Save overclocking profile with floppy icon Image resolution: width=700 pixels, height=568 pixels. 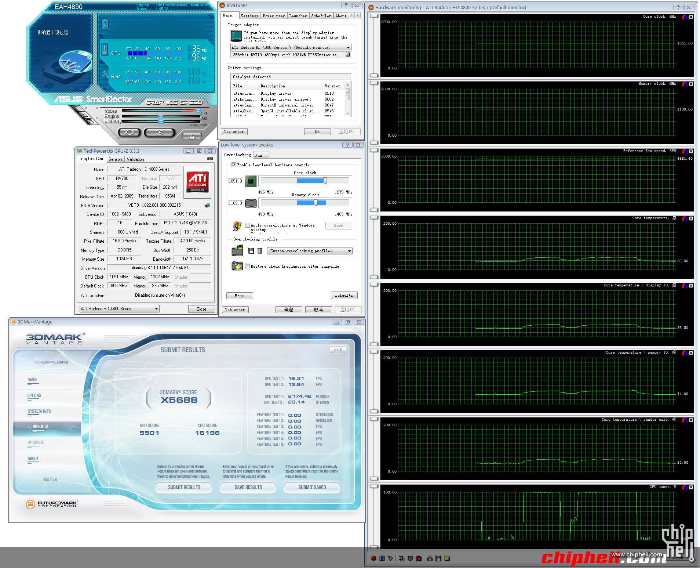[x=251, y=251]
